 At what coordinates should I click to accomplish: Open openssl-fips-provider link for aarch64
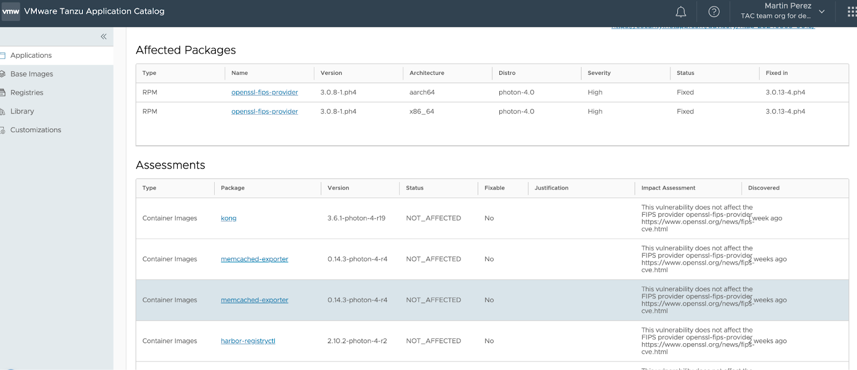pos(265,92)
